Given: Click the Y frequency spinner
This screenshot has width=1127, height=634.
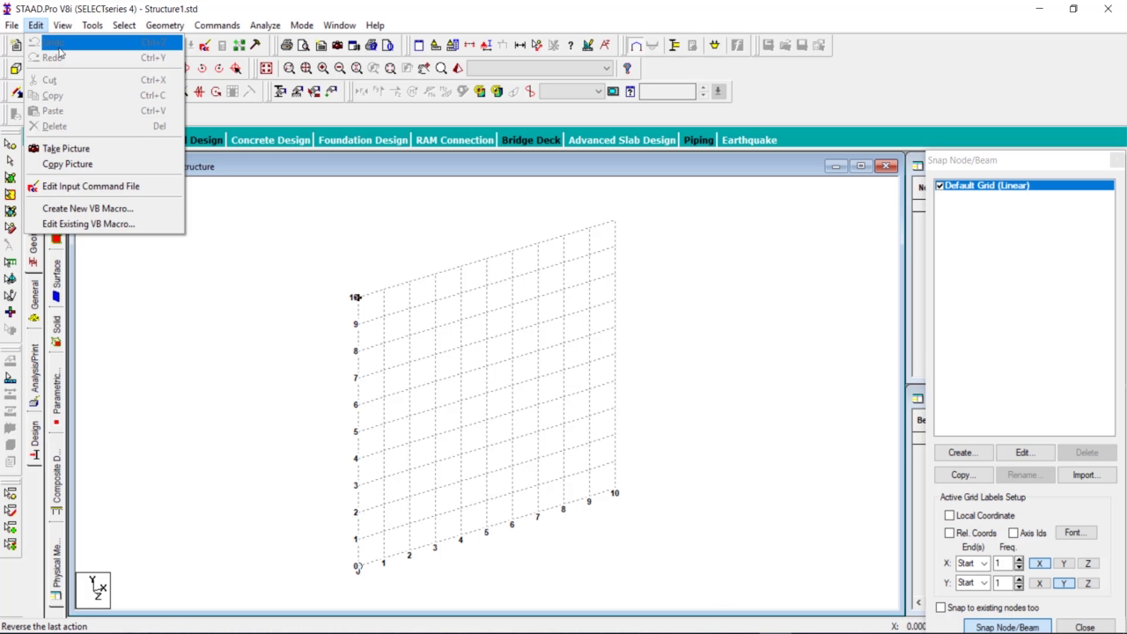Looking at the screenshot, I should pos(1019,583).
